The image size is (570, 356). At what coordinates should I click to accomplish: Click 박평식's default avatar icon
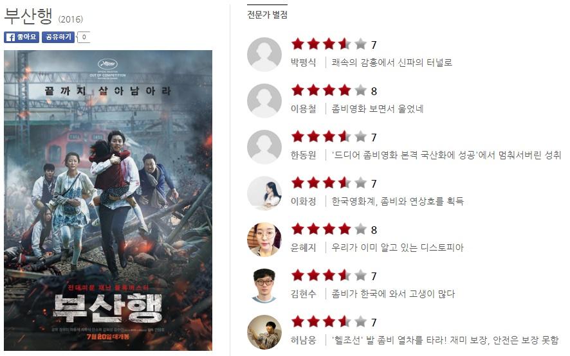pos(264,55)
